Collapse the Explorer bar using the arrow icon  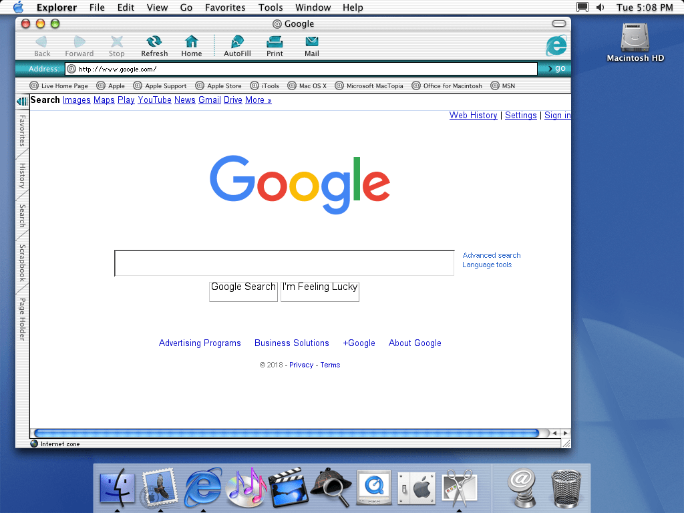(x=22, y=102)
